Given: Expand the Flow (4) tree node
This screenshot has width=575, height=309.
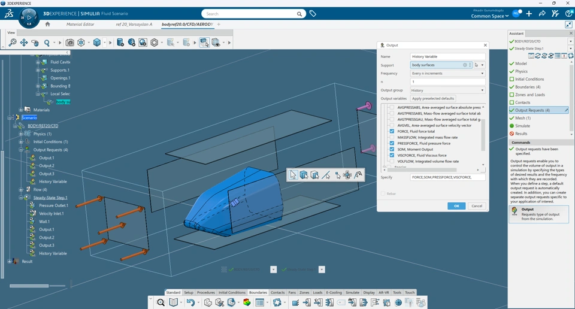Looking at the screenshot, I should tap(21, 189).
